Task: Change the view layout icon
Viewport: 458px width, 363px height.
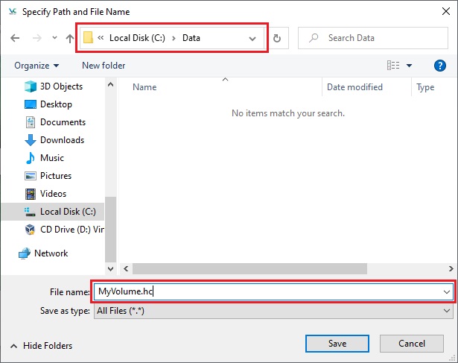Action: tap(393, 66)
